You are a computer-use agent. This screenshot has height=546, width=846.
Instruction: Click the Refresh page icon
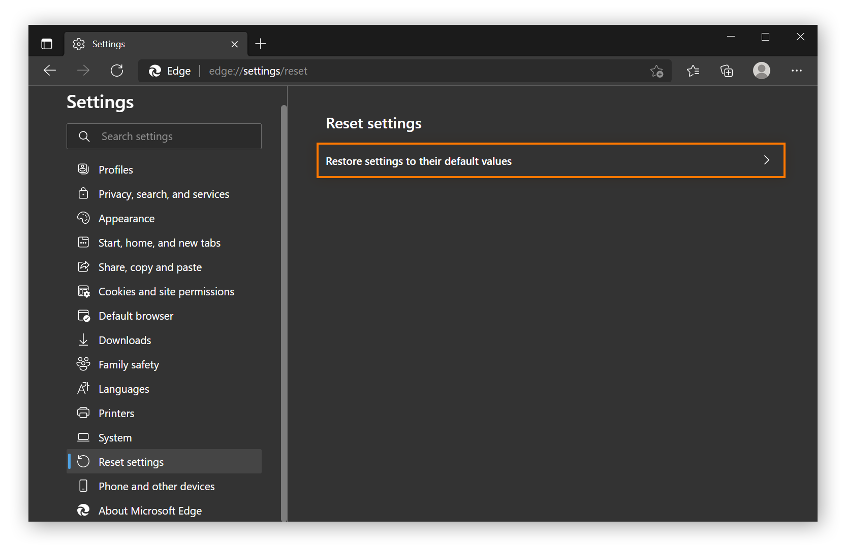[117, 71]
